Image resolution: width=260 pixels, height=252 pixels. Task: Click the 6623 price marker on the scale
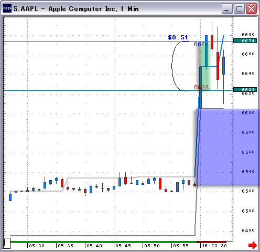pos(245,90)
